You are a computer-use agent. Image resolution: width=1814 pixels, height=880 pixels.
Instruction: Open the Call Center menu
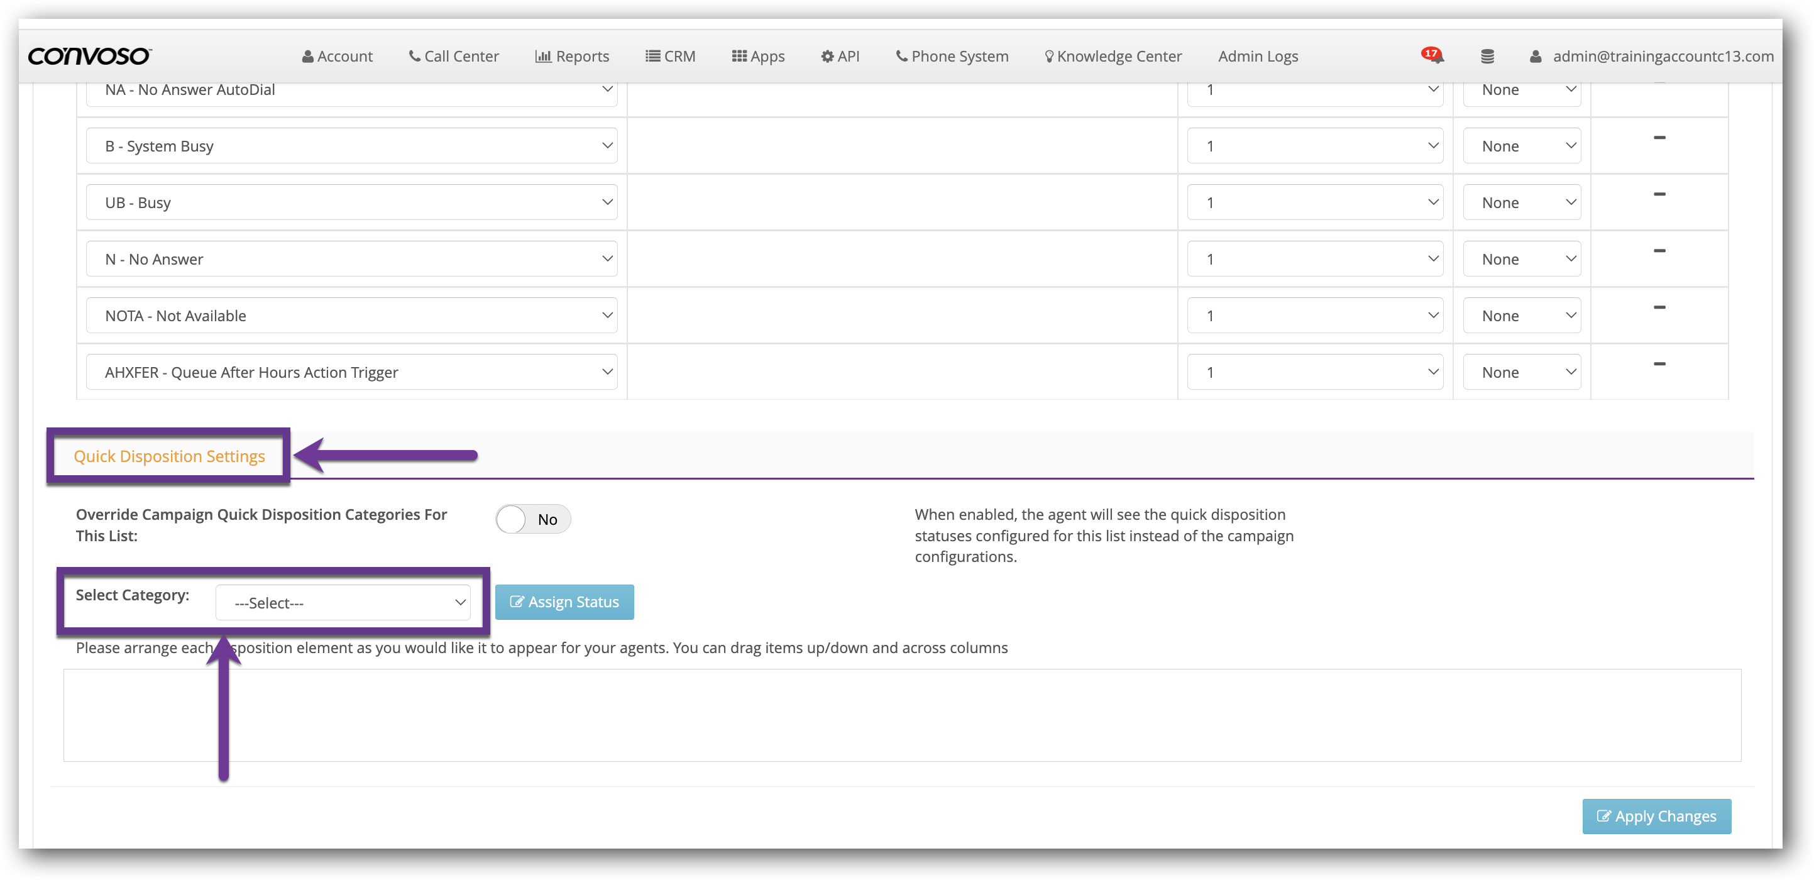454,57
